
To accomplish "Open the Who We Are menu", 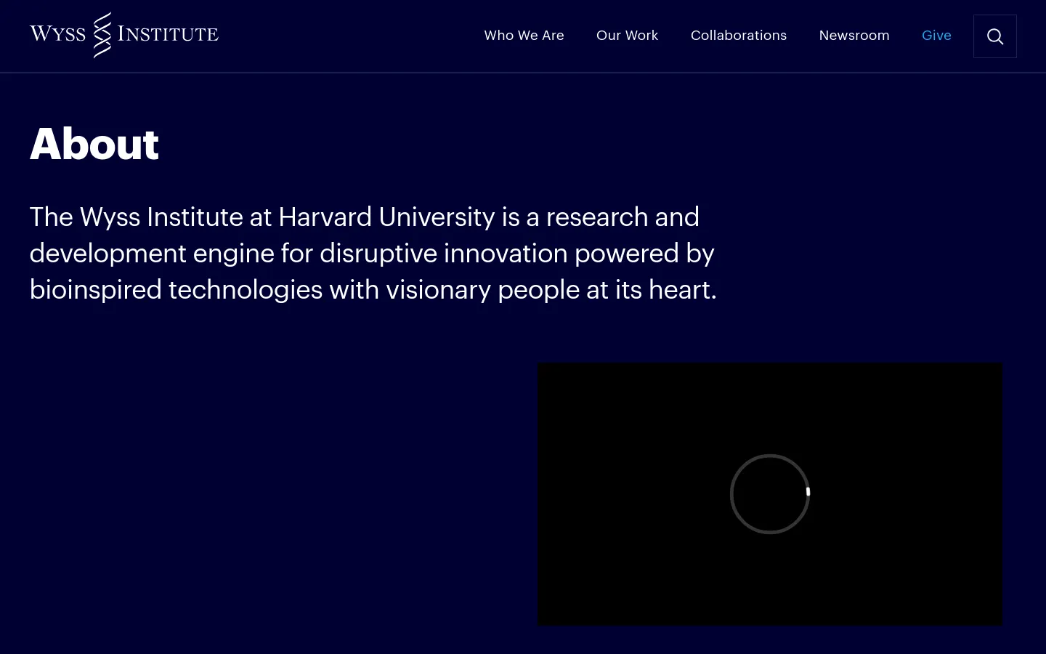I will pyautogui.click(x=524, y=36).
